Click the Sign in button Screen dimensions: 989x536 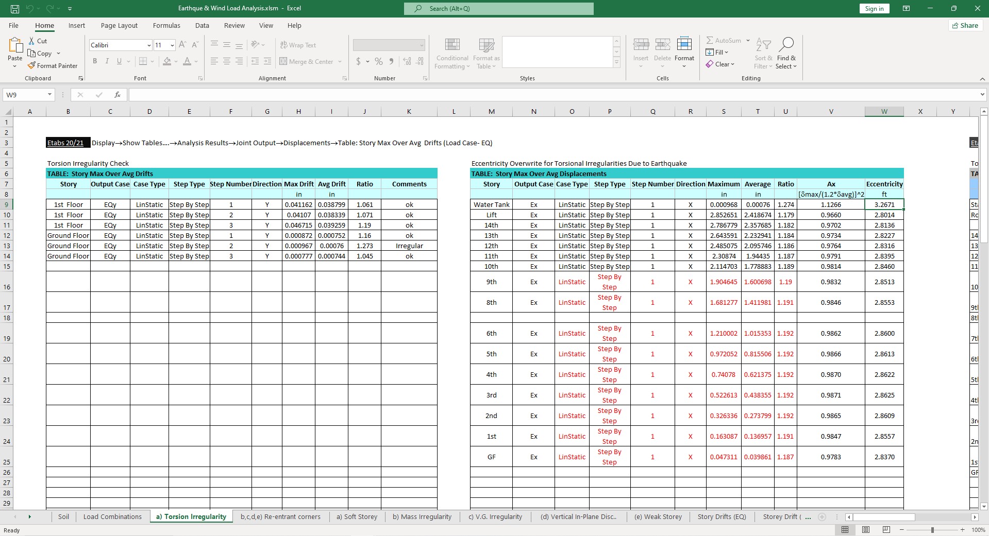click(874, 9)
